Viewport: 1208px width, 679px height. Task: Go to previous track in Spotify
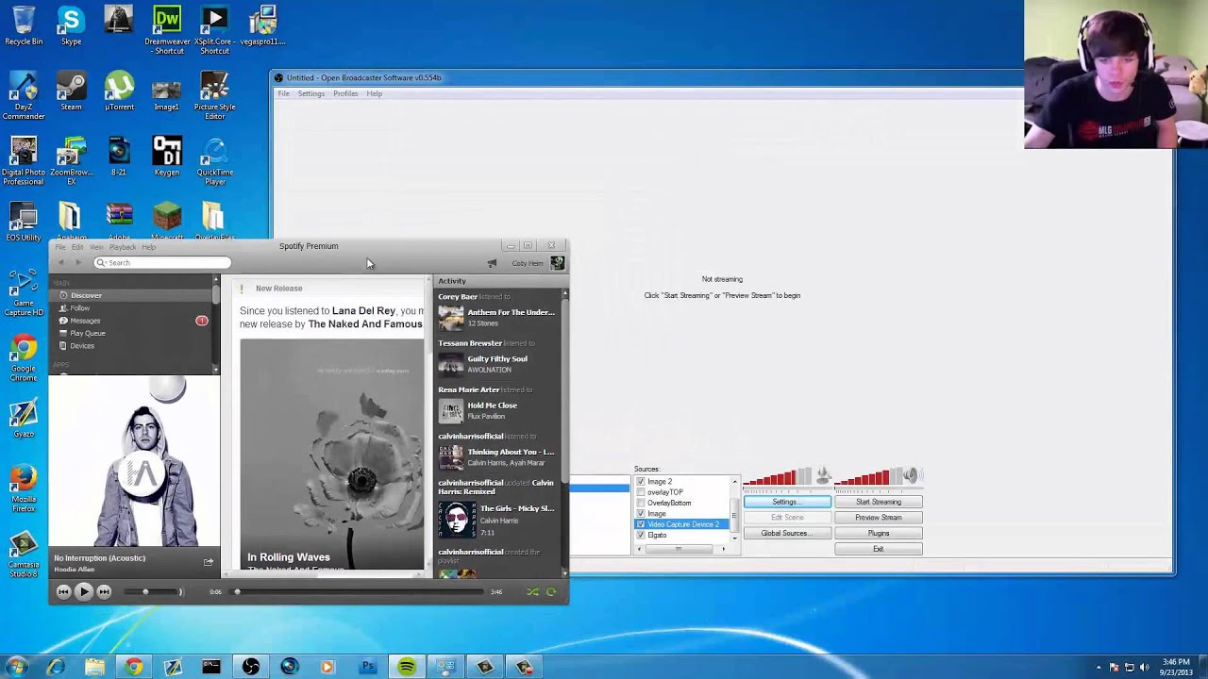62,591
